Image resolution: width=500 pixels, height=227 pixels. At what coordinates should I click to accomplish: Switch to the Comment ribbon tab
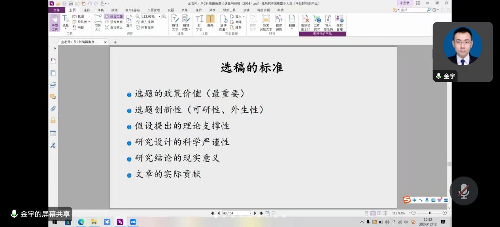coord(87,10)
